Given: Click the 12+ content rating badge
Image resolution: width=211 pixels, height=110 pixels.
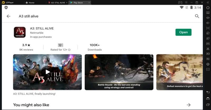Looking at the screenshot, I should tap(61, 45).
